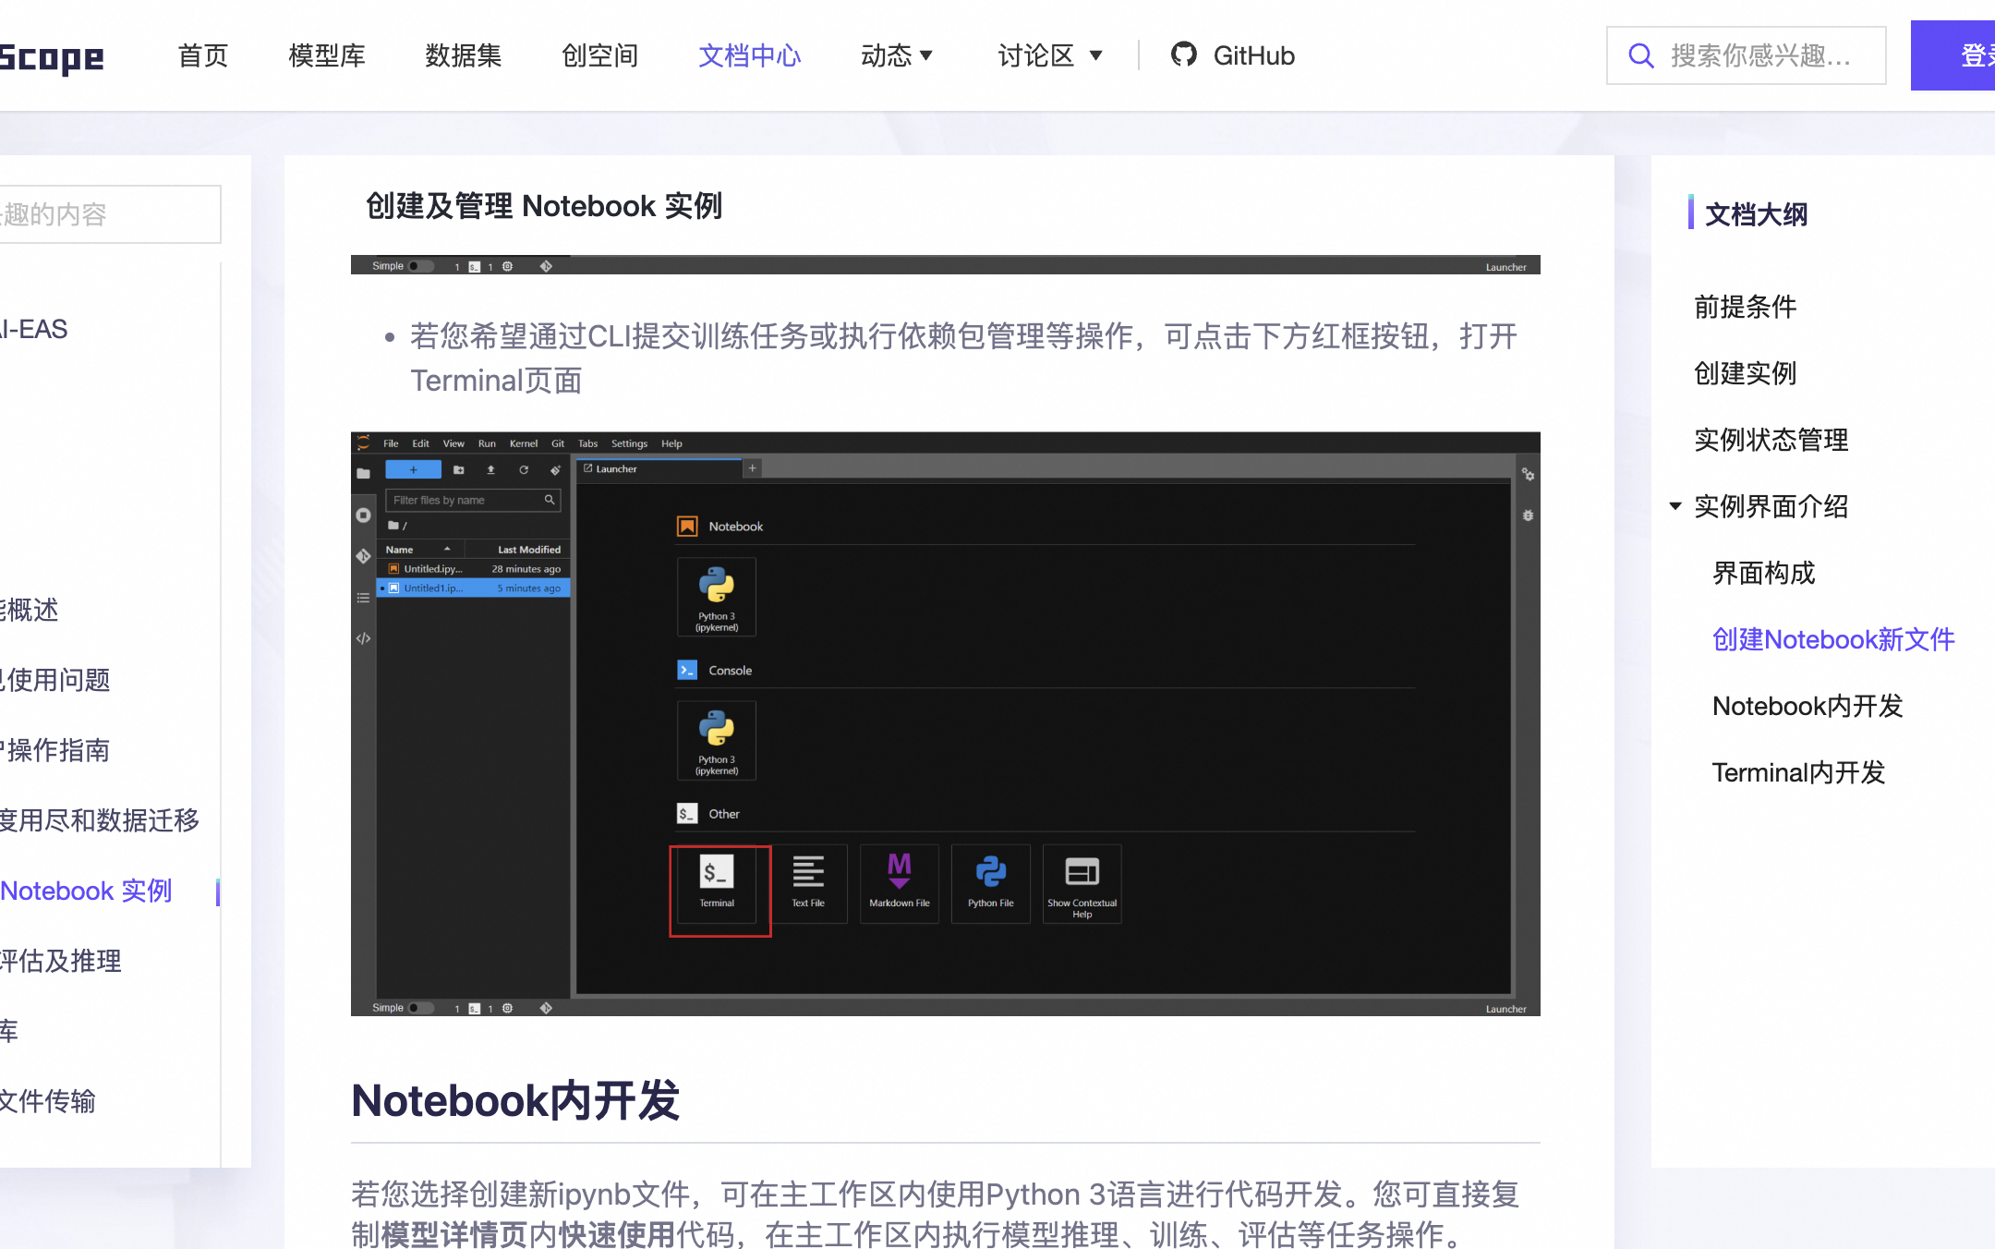Open the 数据集 navigation tab
The height and width of the screenshot is (1249, 1995).
tap(463, 55)
